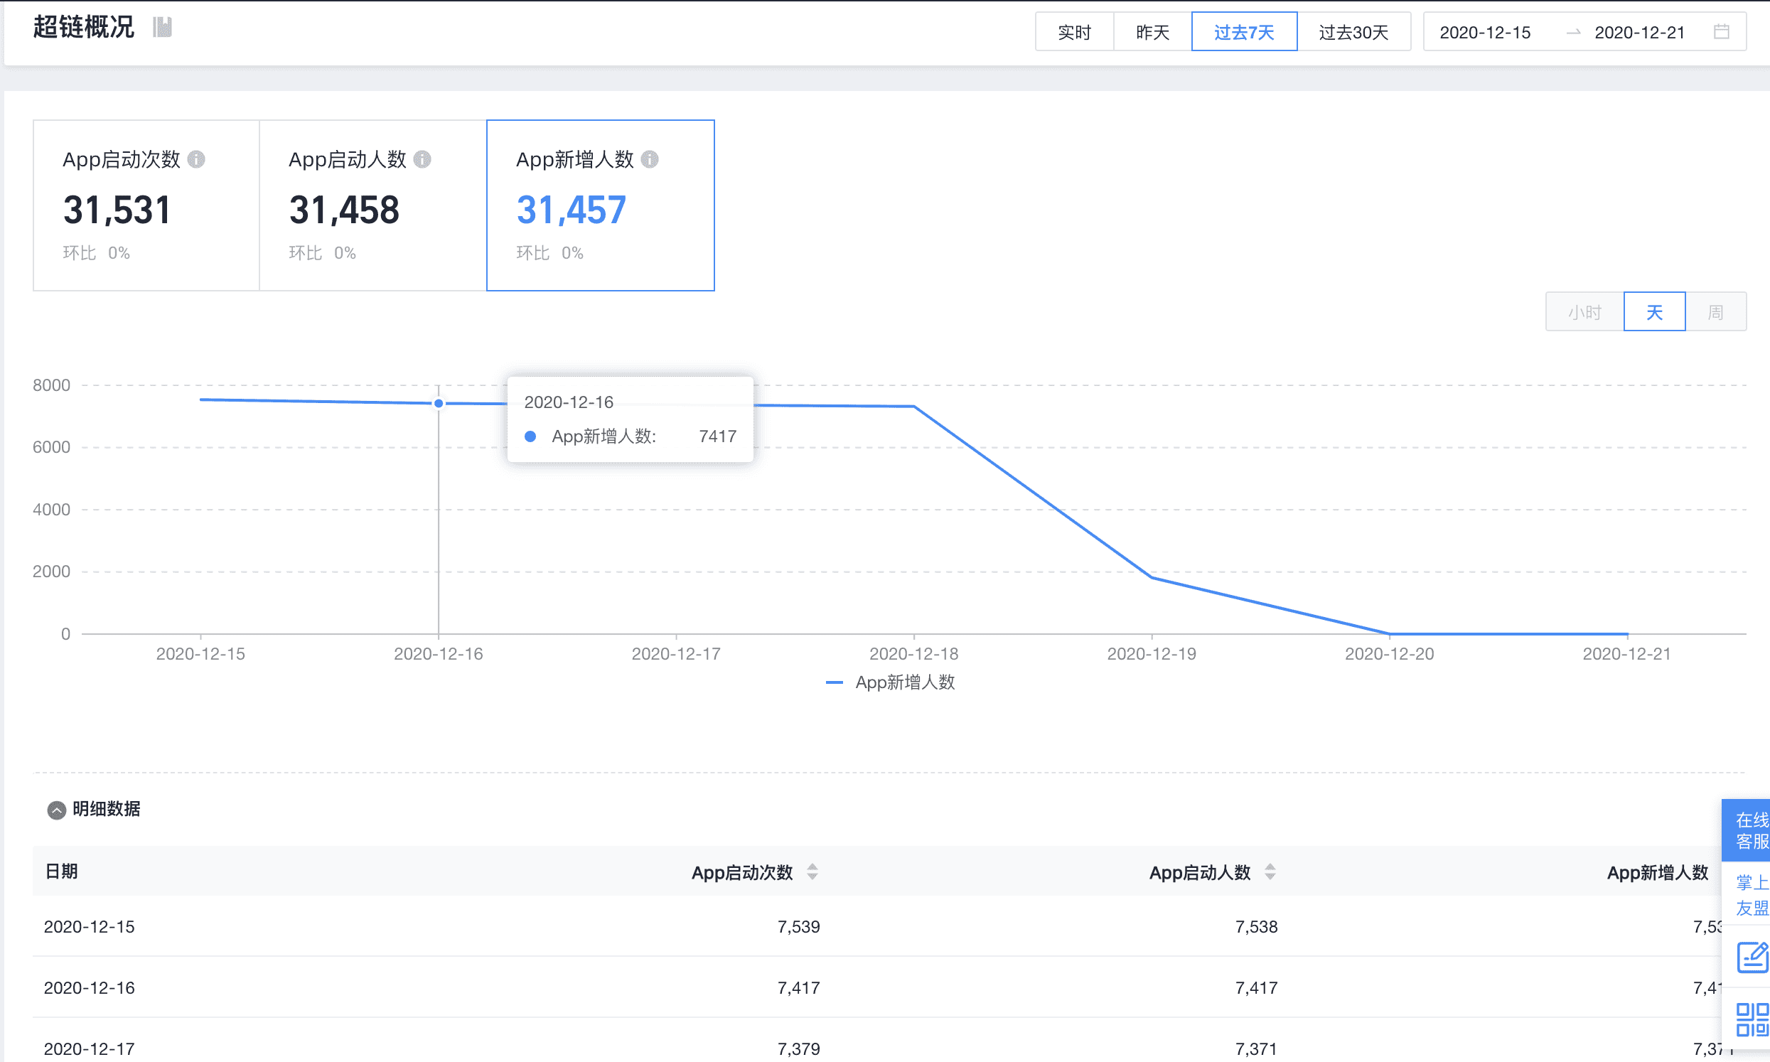Switch to 昨天 time range
Image resolution: width=1770 pixels, height=1062 pixels.
(x=1152, y=31)
